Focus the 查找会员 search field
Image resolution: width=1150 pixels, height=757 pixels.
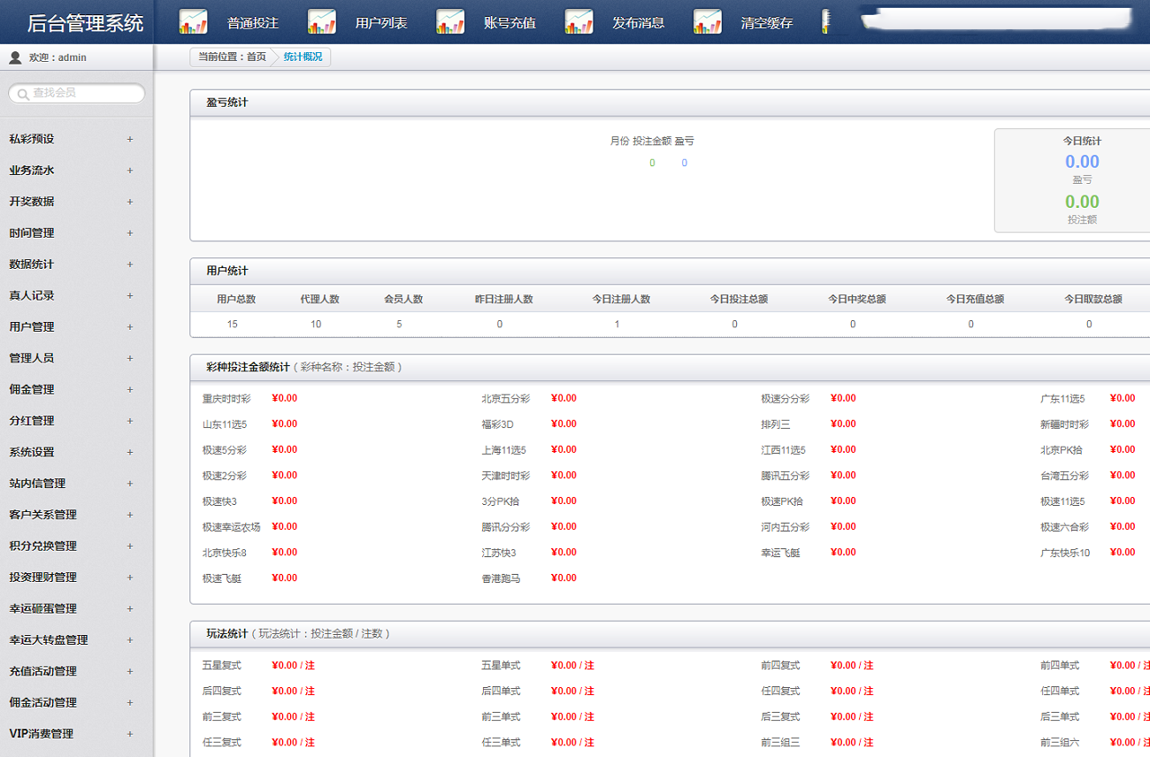tap(84, 93)
